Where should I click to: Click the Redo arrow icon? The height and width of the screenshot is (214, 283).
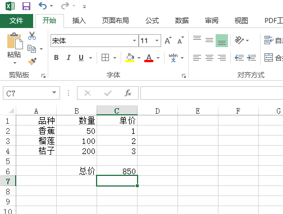pyautogui.click(x=65, y=6)
